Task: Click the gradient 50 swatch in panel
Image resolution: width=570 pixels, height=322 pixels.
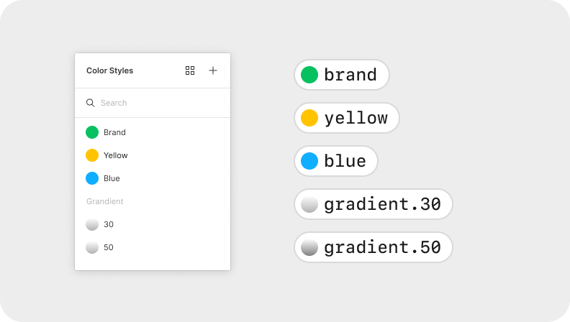Action: point(92,247)
